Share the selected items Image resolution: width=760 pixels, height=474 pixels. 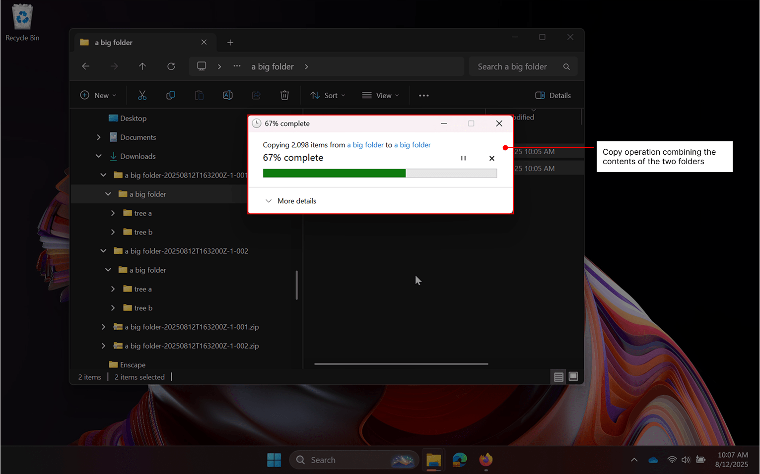tap(256, 95)
